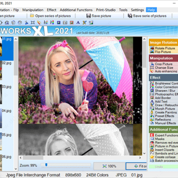Click the zoom slider handle
The height and width of the screenshot is (178, 178).
tap(46, 165)
